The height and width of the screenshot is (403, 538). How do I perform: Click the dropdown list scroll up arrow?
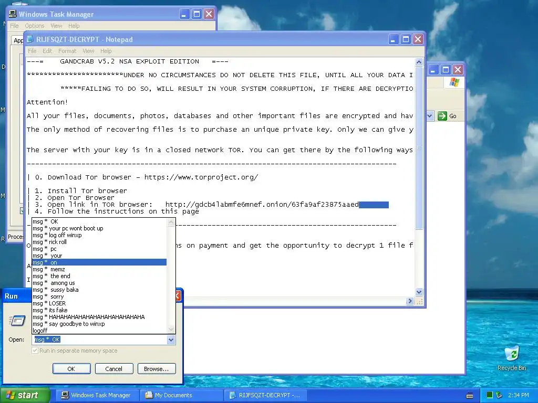(x=171, y=222)
